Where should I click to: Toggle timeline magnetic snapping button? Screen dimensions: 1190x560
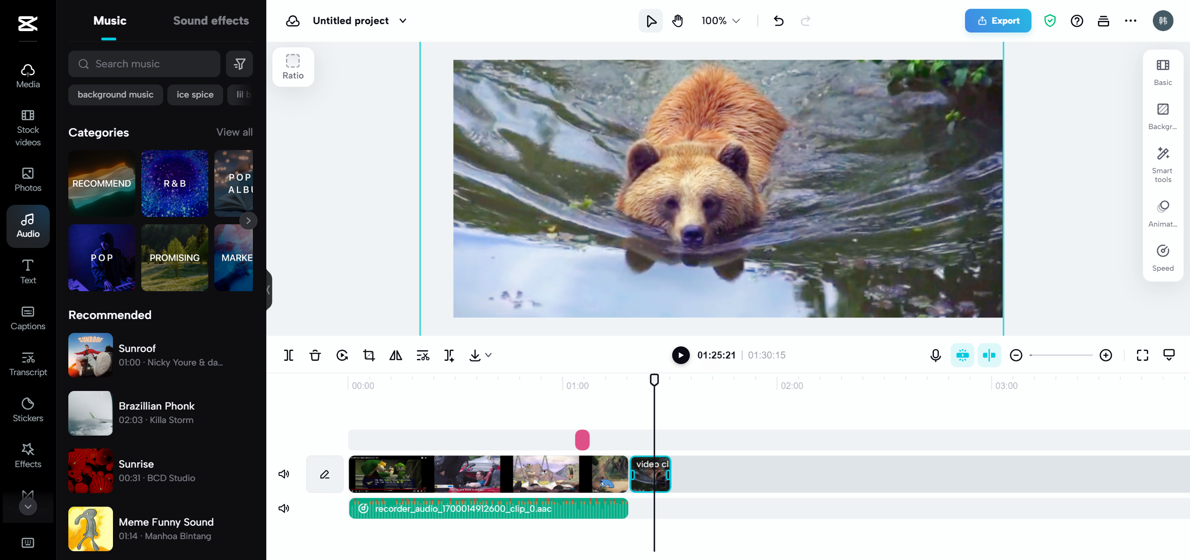[x=963, y=355]
